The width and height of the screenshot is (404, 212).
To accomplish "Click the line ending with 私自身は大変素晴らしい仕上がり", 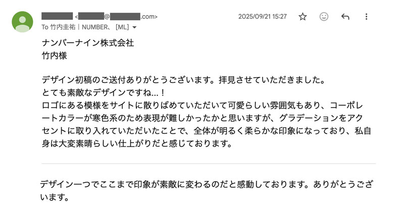I will click(x=202, y=131).
